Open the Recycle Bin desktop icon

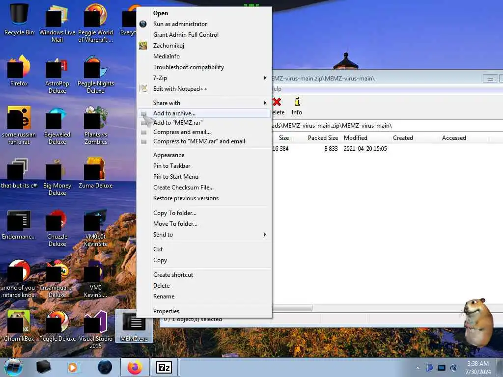[x=19, y=19]
